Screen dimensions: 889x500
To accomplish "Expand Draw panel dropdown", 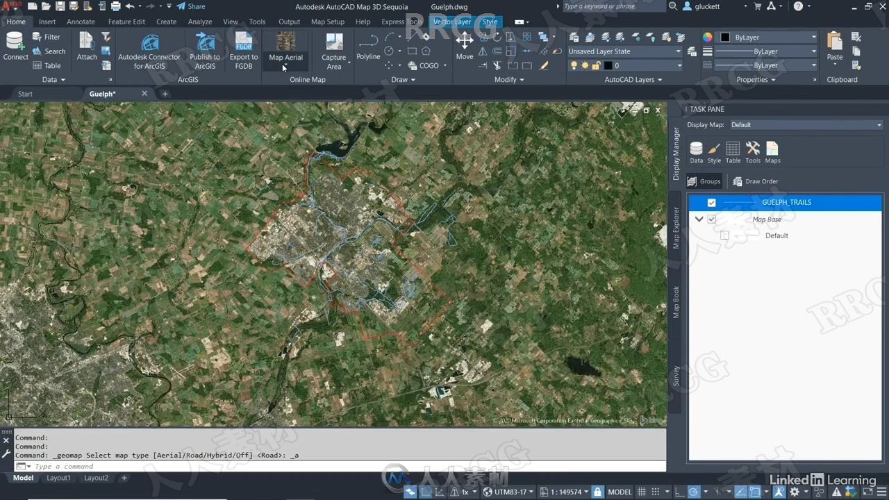I will tap(403, 80).
